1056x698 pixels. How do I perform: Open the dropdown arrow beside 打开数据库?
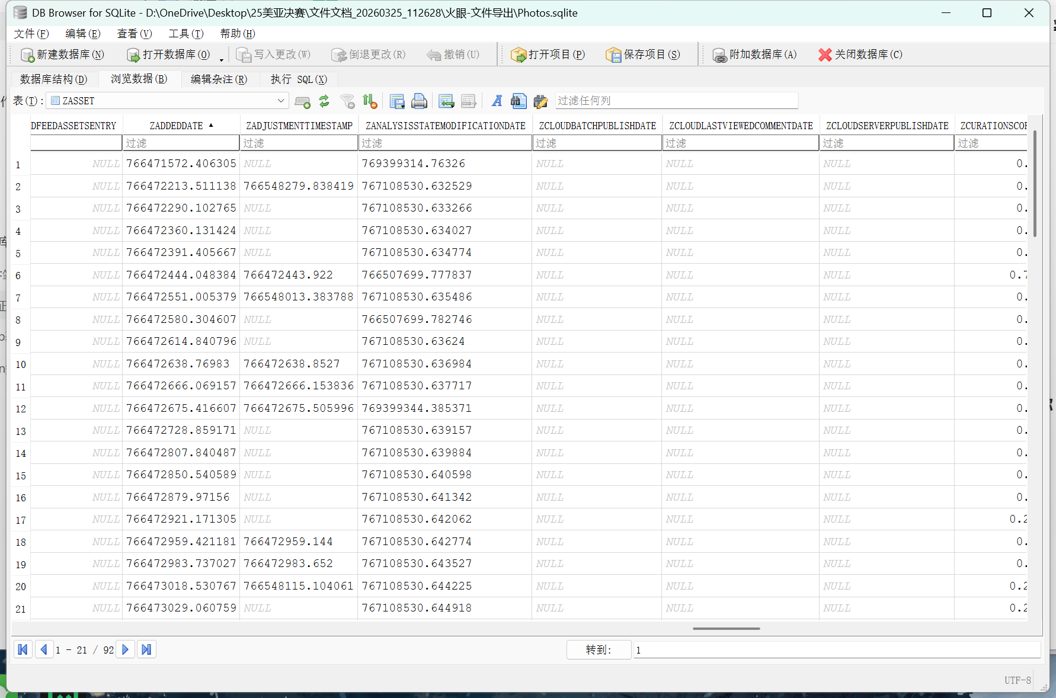pos(222,58)
